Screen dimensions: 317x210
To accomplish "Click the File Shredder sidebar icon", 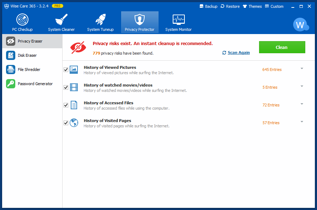I will 11,70.
